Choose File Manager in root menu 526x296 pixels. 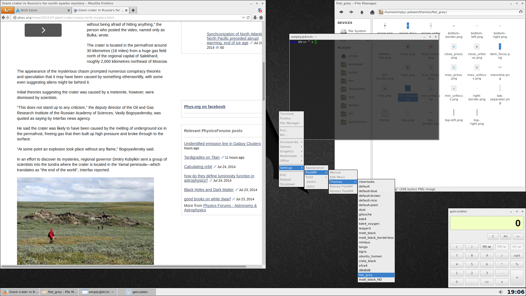pyautogui.click(x=291, y=123)
